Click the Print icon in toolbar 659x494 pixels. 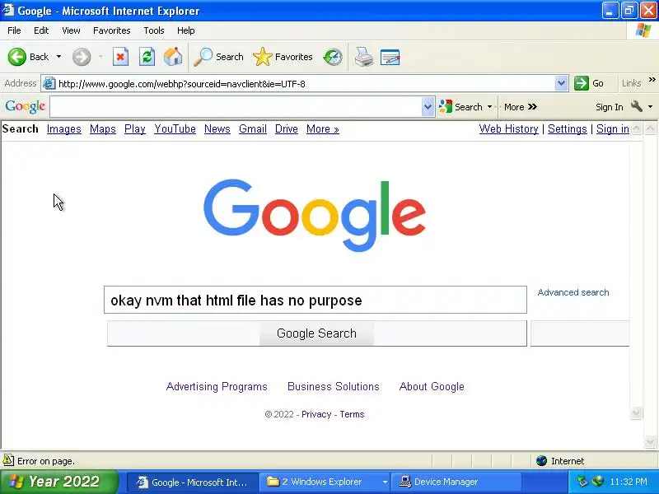(x=364, y=57)
